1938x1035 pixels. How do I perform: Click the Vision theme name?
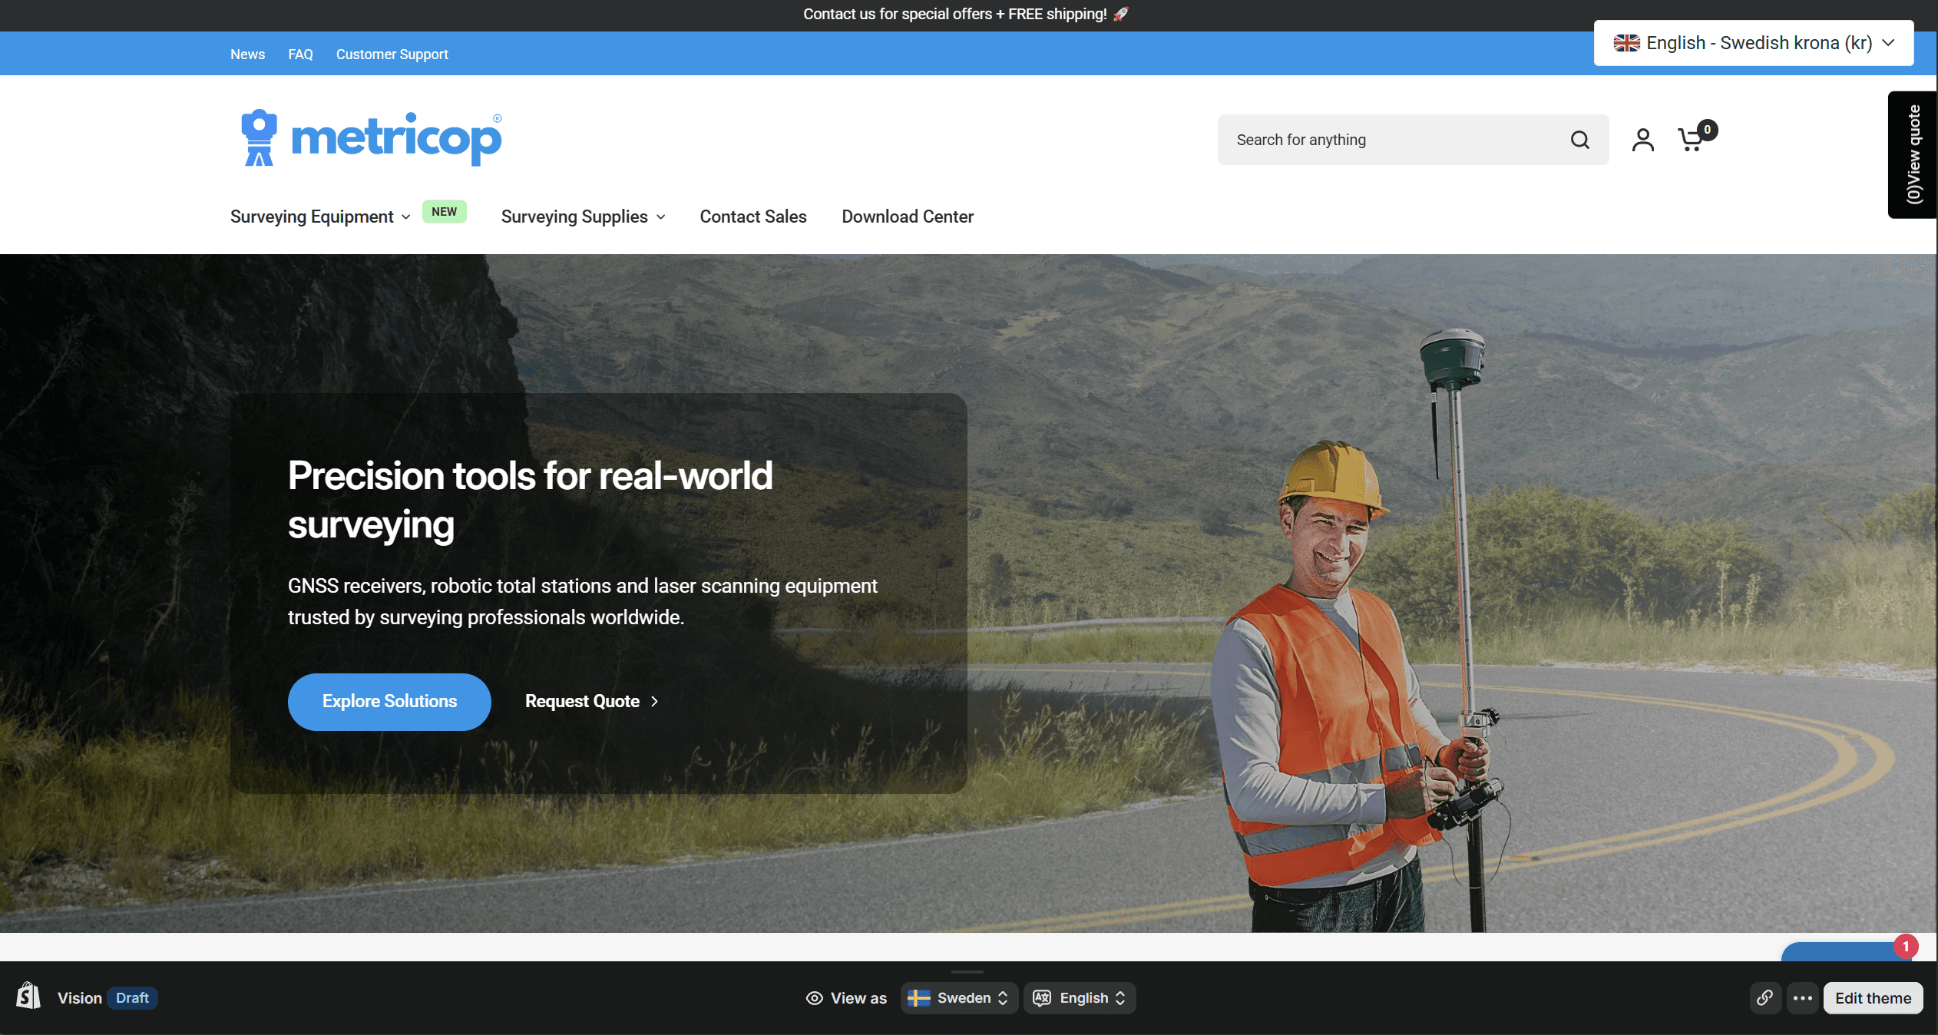click(79, 997)
